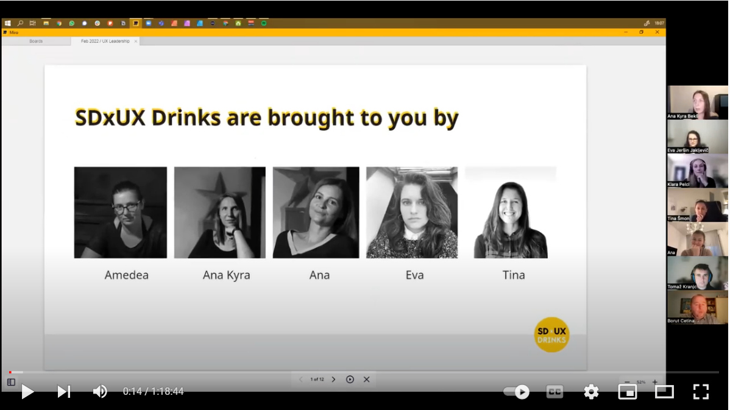Zoom out the Miro board
This screenshot has height=410, width=730.
(x=627, y=382)
